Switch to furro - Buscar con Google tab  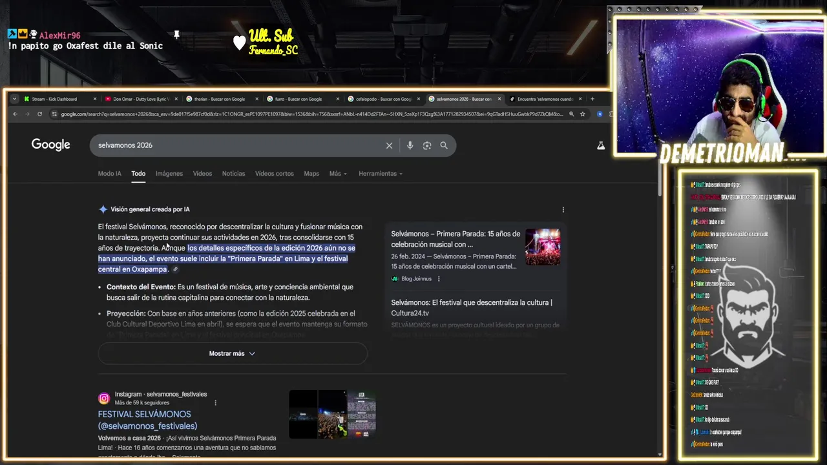302,99
